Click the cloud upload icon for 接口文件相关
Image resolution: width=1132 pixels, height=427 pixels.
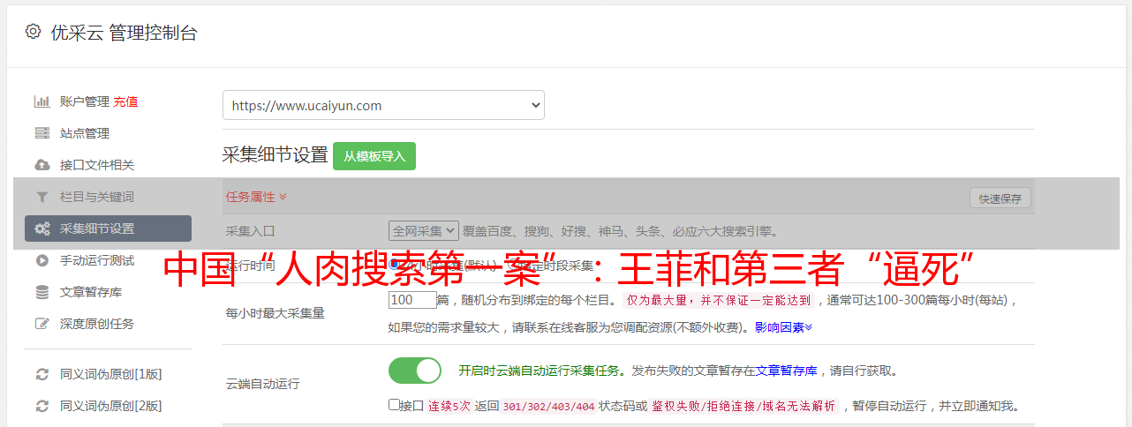(x=42, y=165)
